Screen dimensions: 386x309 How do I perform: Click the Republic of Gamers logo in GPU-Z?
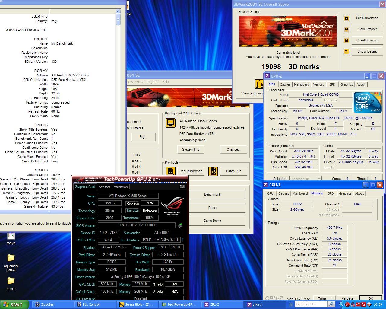[x=172, y=206]
